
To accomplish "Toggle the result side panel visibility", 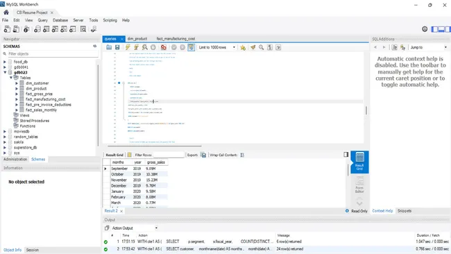I will 346,155.
